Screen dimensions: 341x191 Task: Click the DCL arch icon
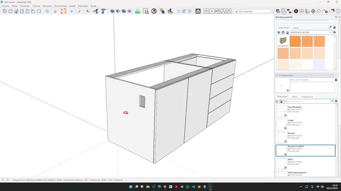point(198,11)
